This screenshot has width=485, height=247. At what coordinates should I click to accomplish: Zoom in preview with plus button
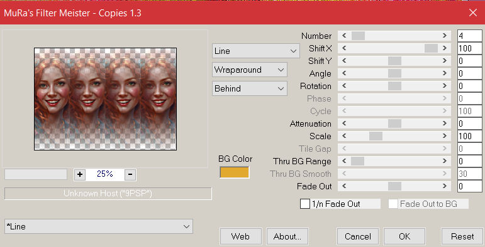[80, 174]
